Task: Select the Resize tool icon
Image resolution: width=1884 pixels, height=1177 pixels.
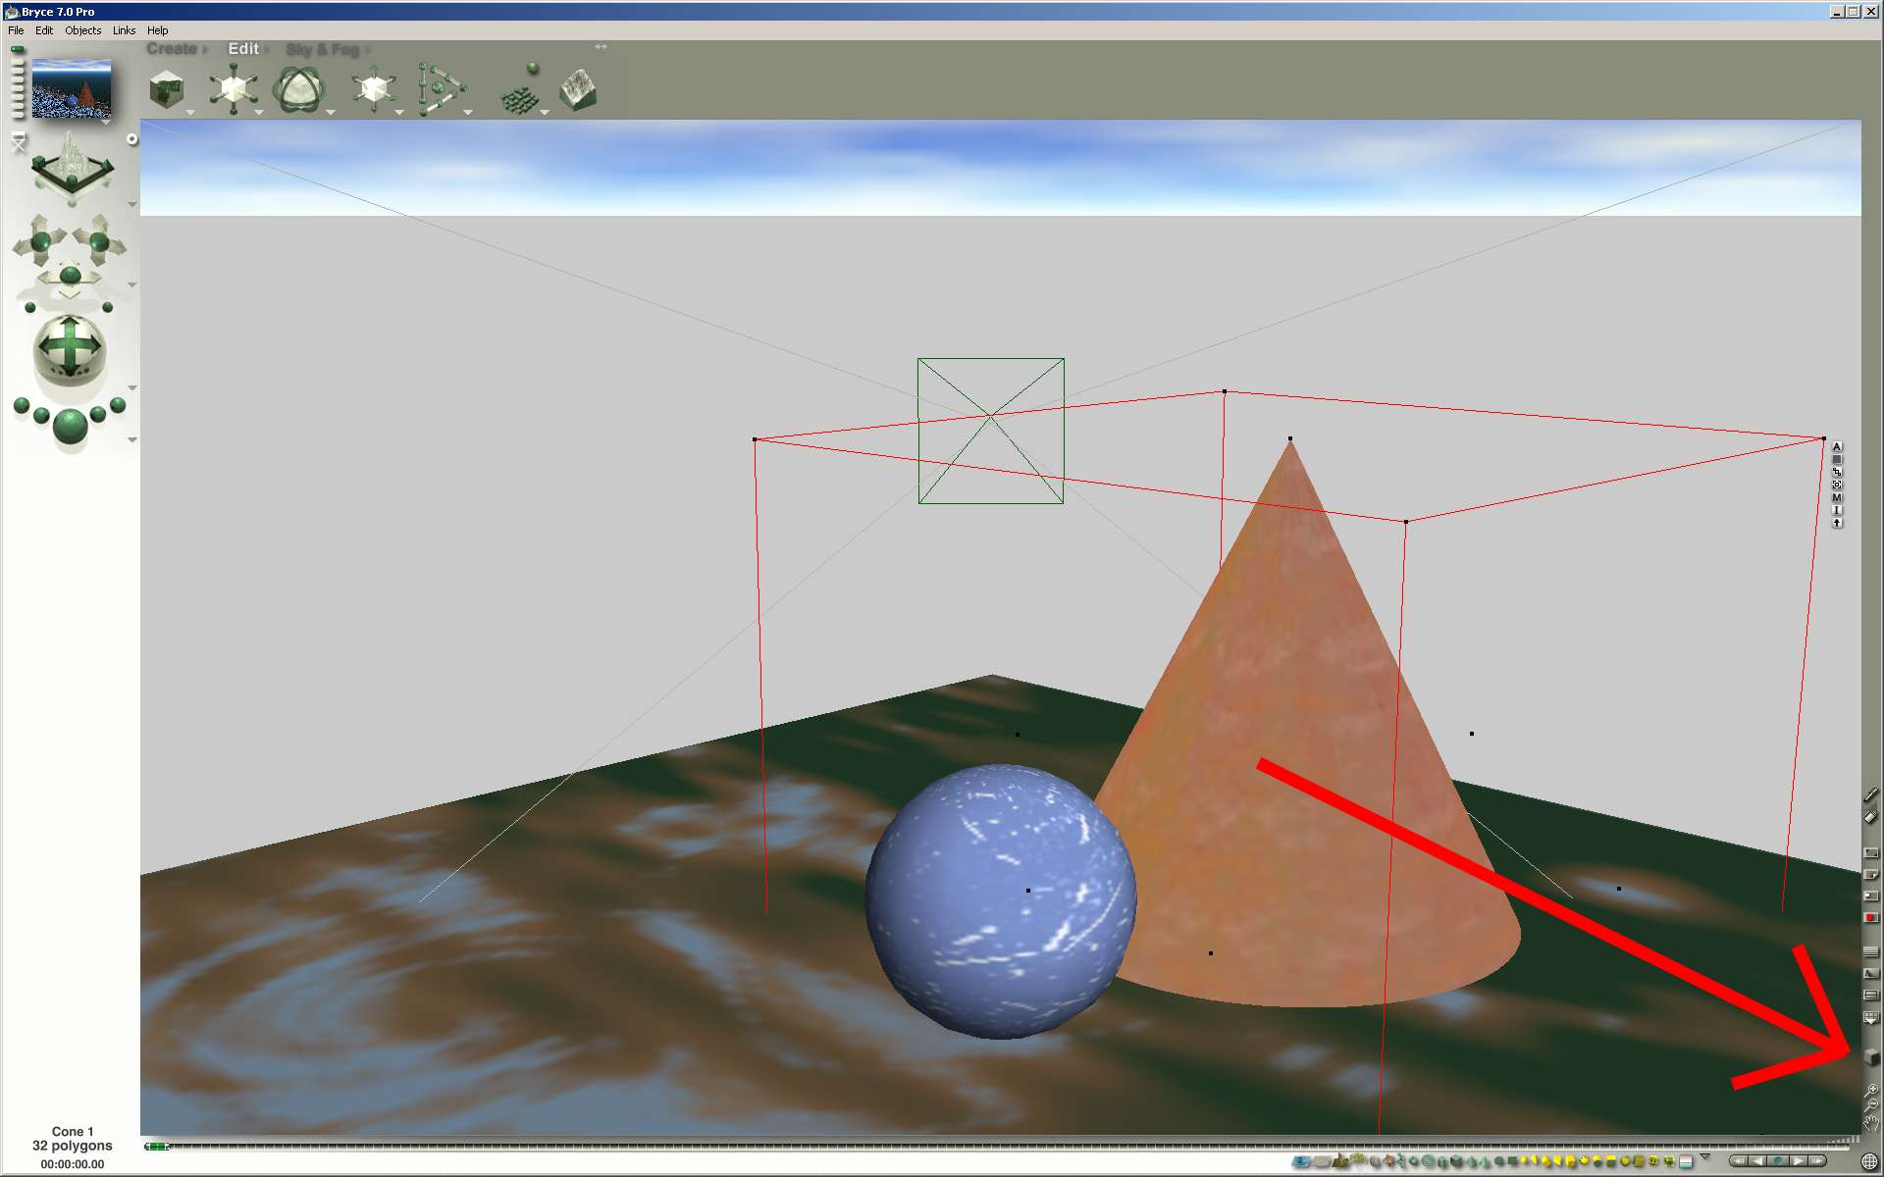Action: [x=234, y=89]
